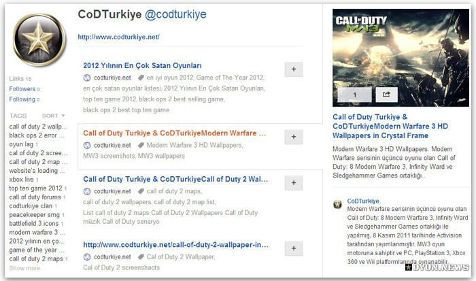Viewport: 476px width, 281px height.
Task: Click the tag icon next to call of duty 2 maps
Action: 141,191
